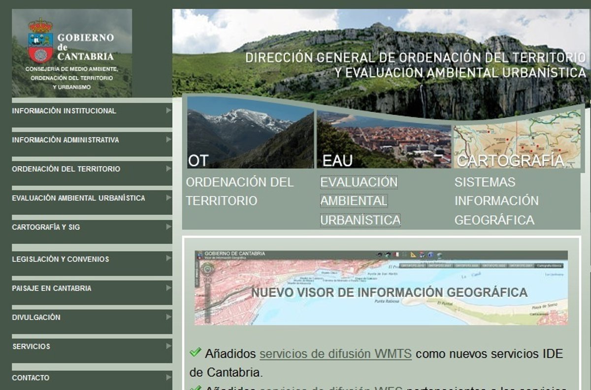Go to the Contacto sidebar menu item
The height and width of the screenshot is (390, 591).
tap(31, 378)
